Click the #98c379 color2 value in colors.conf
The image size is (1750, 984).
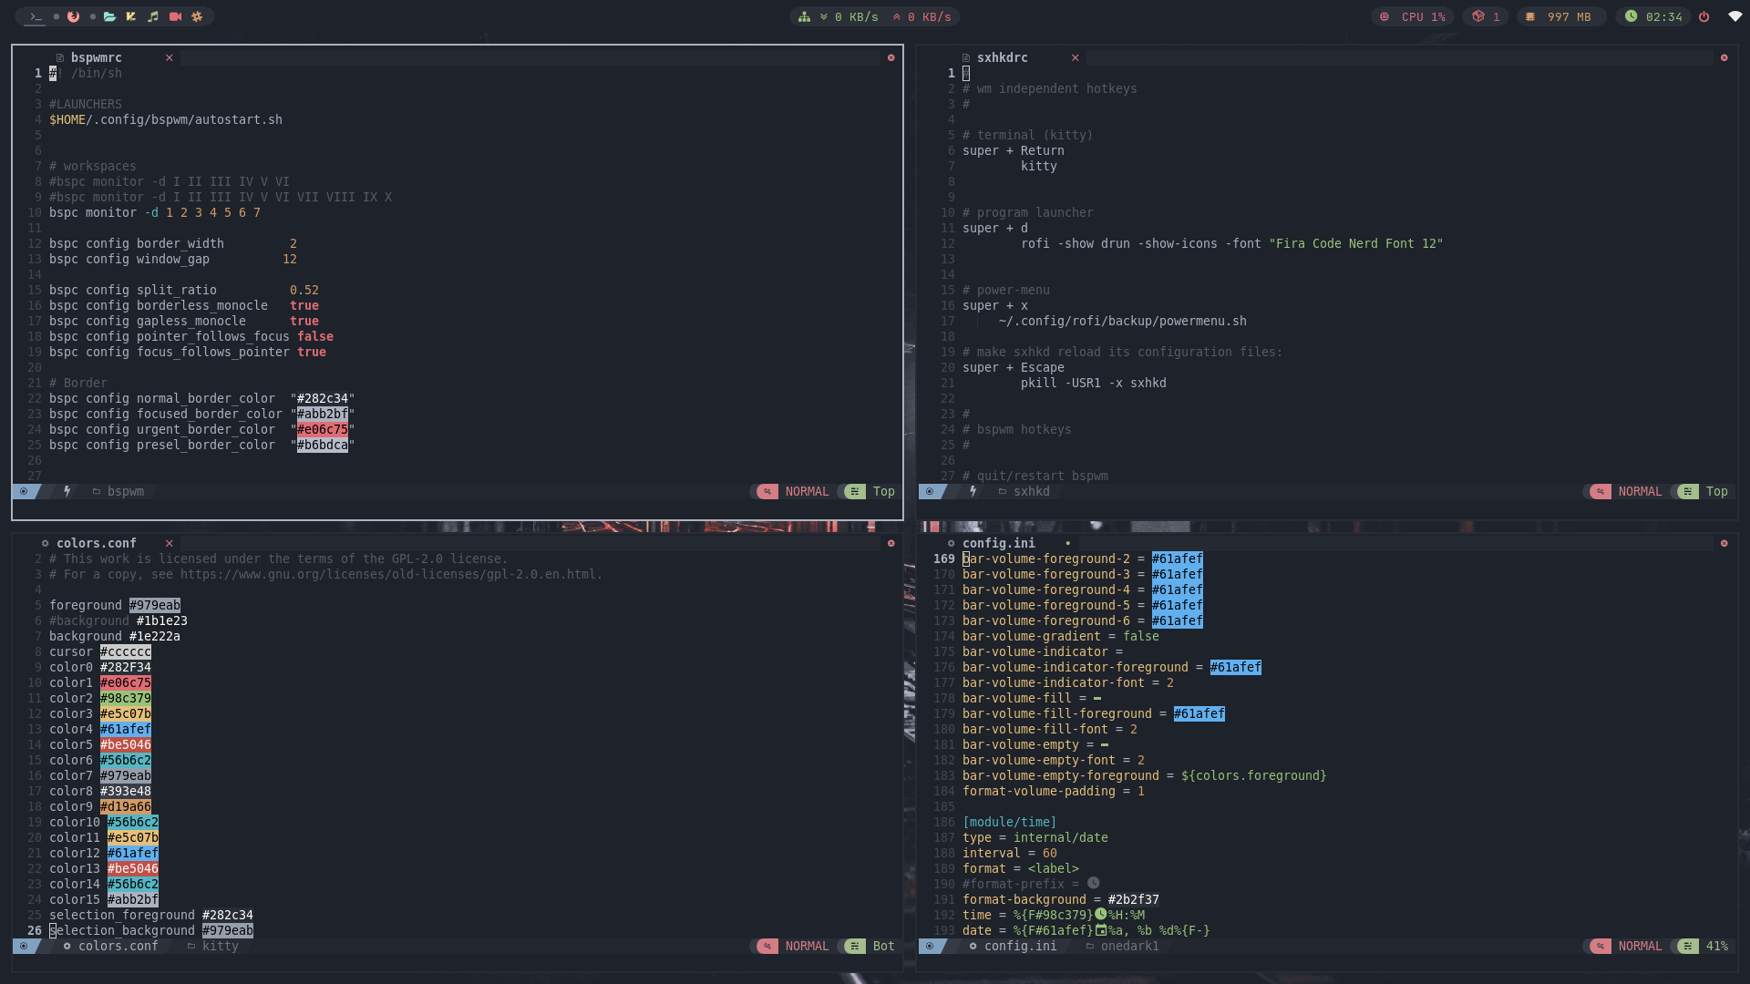(126, 698)
